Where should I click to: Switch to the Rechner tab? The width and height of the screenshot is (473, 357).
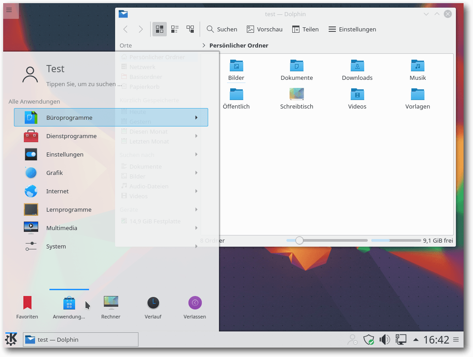point(111,307)
